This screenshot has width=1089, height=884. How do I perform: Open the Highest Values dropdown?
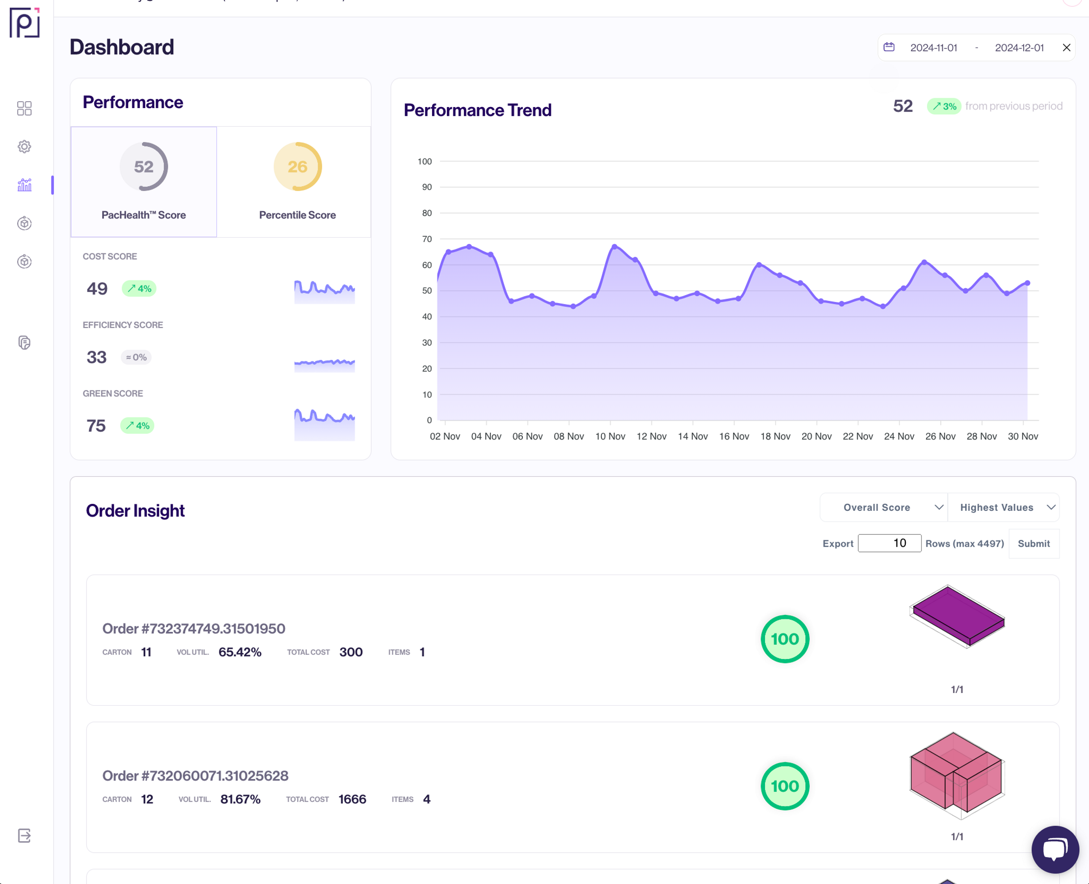(1004, 507)
